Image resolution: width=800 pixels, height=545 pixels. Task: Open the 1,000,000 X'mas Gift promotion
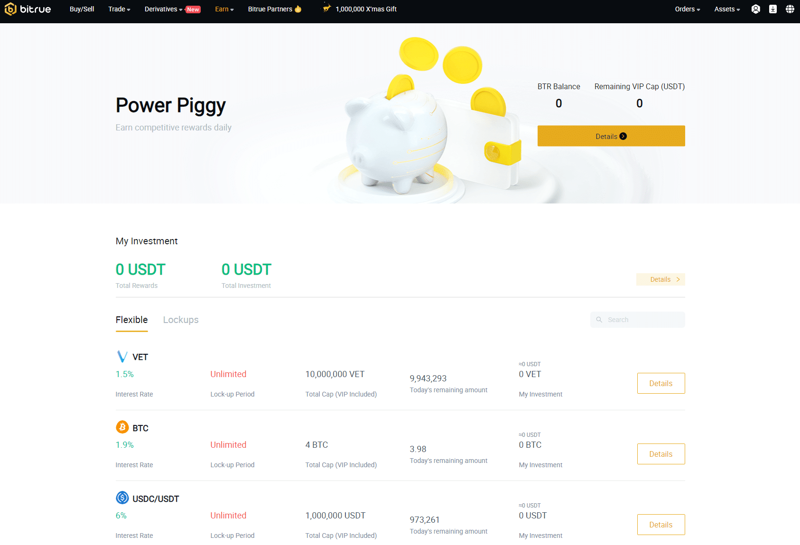pos(366,9)
